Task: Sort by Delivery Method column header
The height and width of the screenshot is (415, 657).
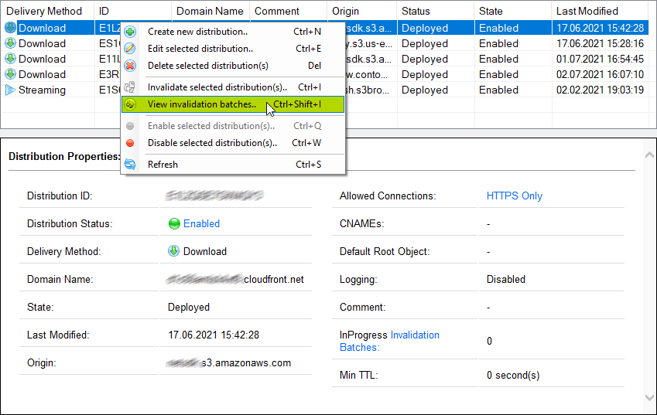Action: pyautogui.click(x=47, y=11)
